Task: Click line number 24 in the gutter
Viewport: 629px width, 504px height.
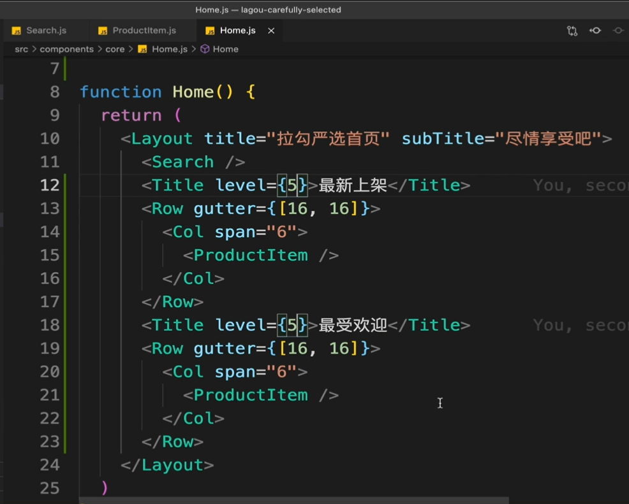Action: coord(50,465)
